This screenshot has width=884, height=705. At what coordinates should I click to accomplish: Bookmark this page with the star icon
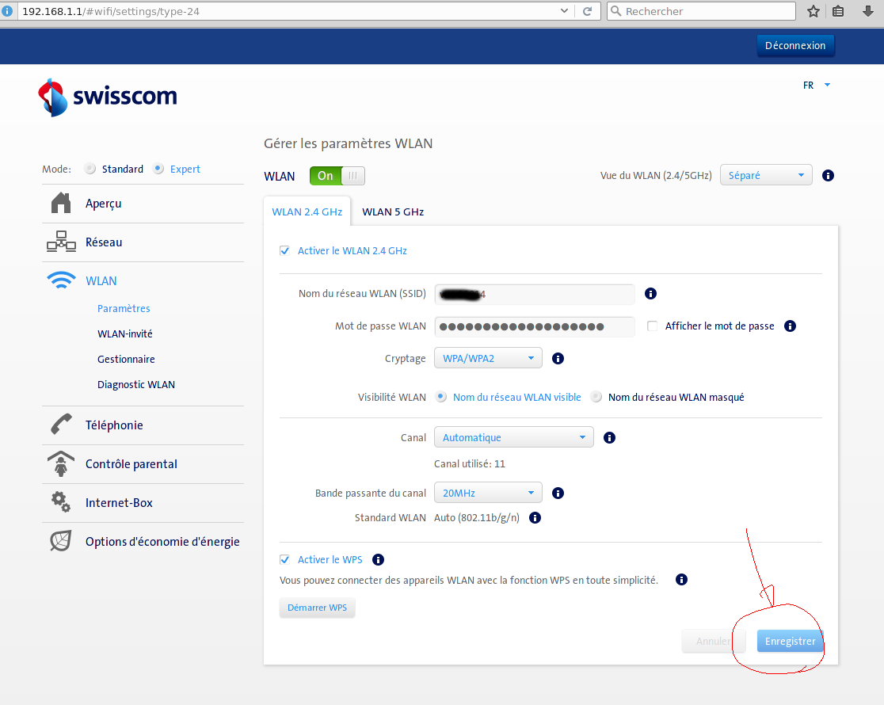tap(813, 11)
